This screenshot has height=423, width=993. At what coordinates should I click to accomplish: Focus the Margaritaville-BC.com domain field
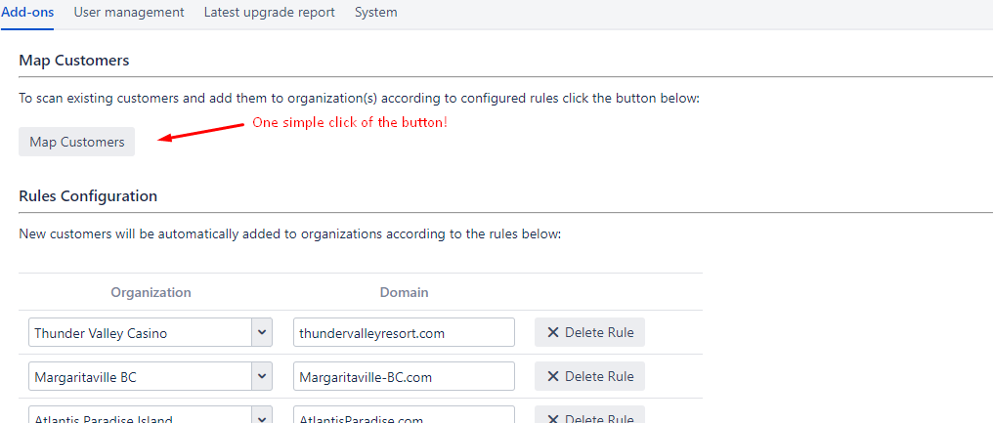coord(403,376)
